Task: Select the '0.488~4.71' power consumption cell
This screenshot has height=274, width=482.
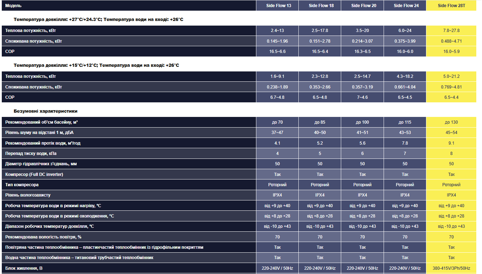Action: pyautogui.click(x=451, y=41)
